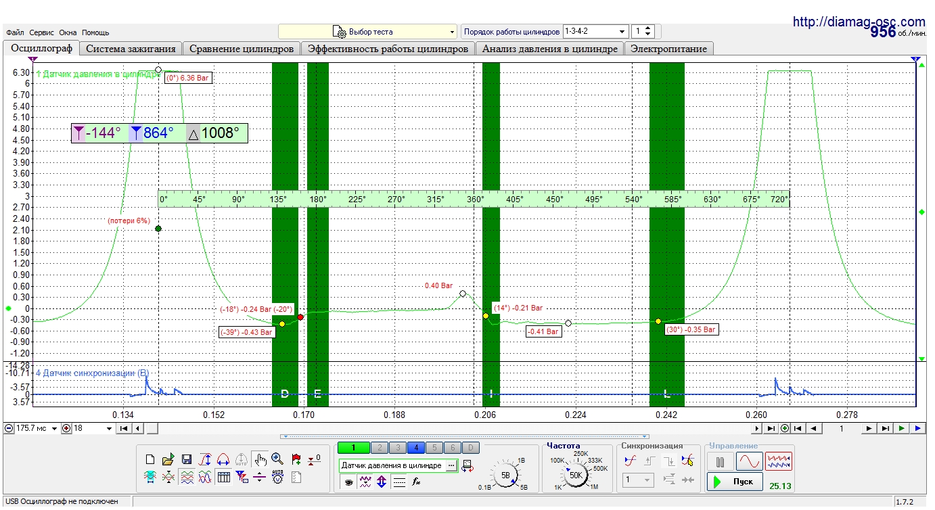Open the filter markers icon
The image size is (935, 510).
(242, 477)
